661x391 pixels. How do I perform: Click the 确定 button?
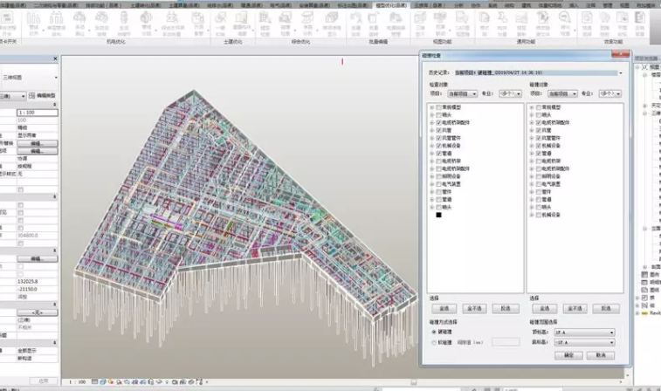click(x=568, y=355)
